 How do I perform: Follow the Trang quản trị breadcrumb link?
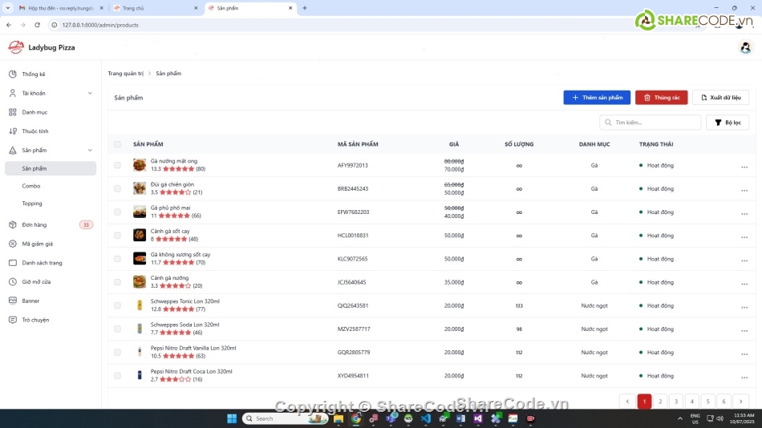click(126, 74)
